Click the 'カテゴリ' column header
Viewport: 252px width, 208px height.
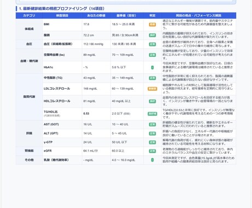[x=29, y=15]
